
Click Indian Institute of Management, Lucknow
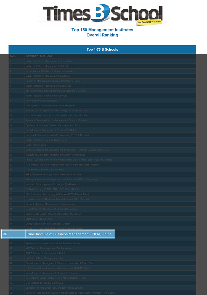(48, 76)
